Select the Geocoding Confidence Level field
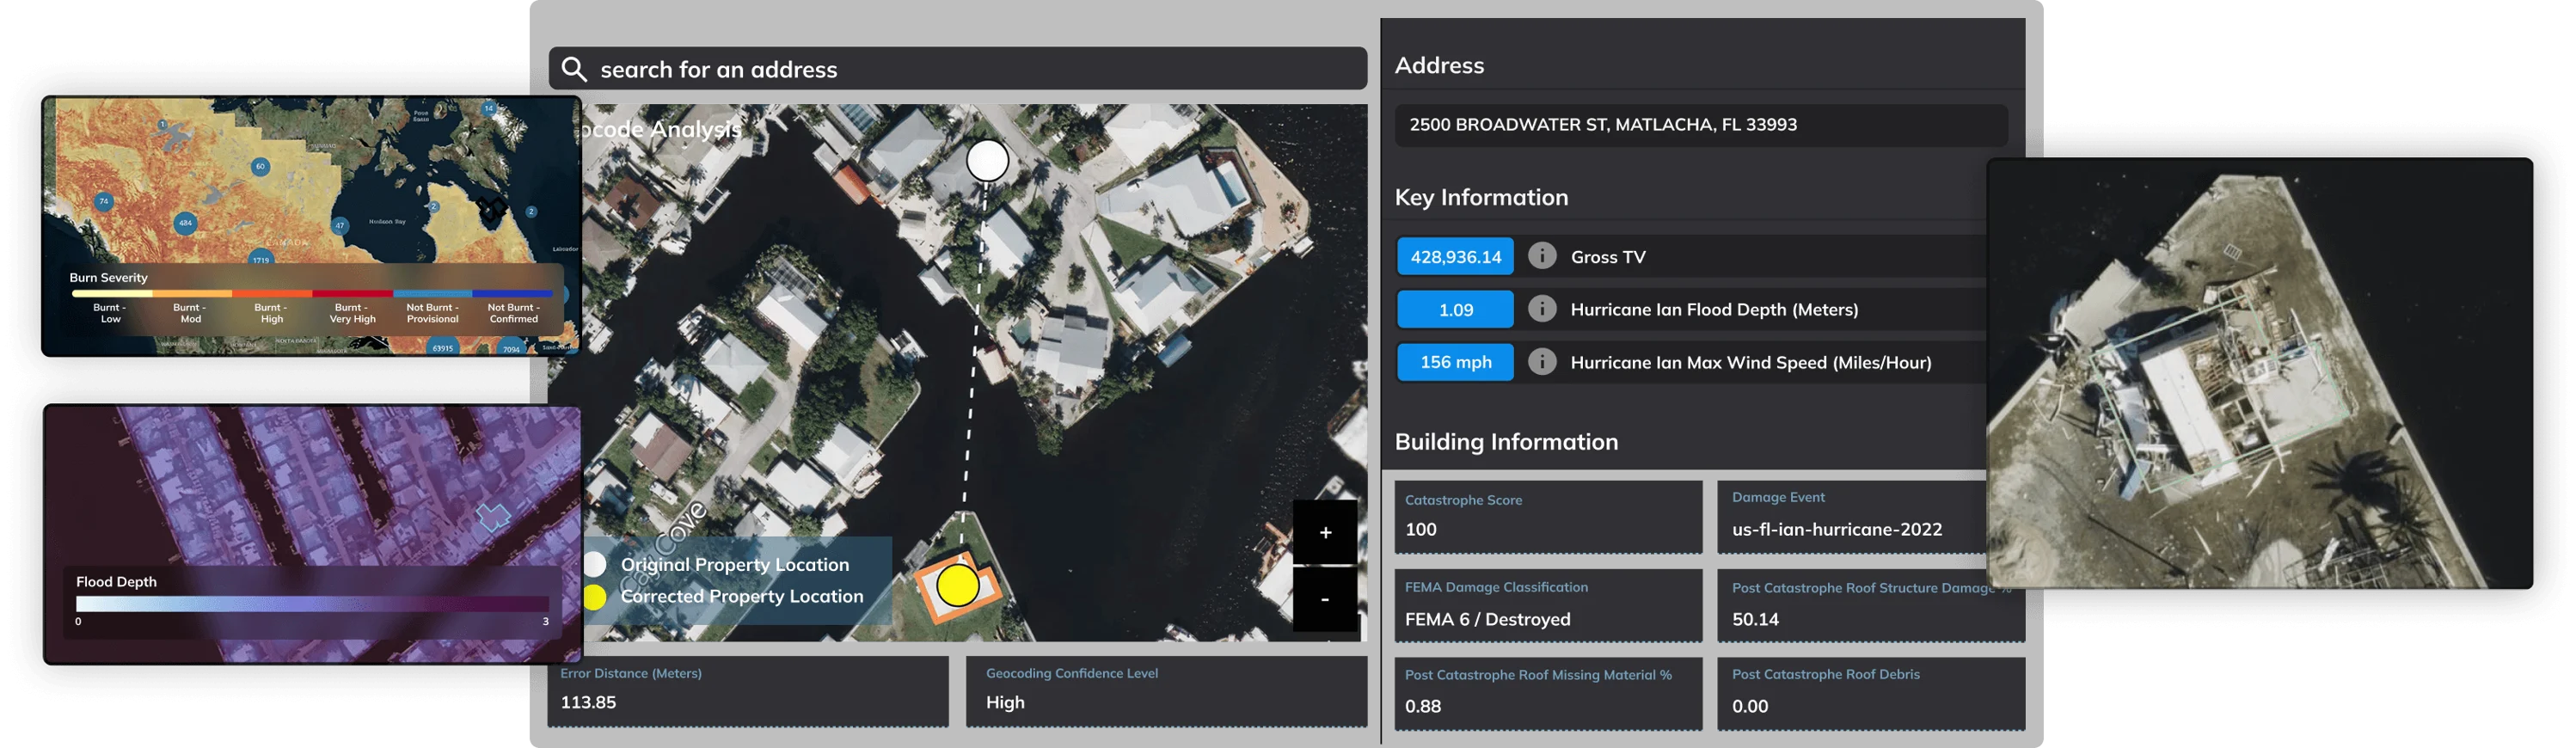2576x748 pixels. coord(1165,690)
